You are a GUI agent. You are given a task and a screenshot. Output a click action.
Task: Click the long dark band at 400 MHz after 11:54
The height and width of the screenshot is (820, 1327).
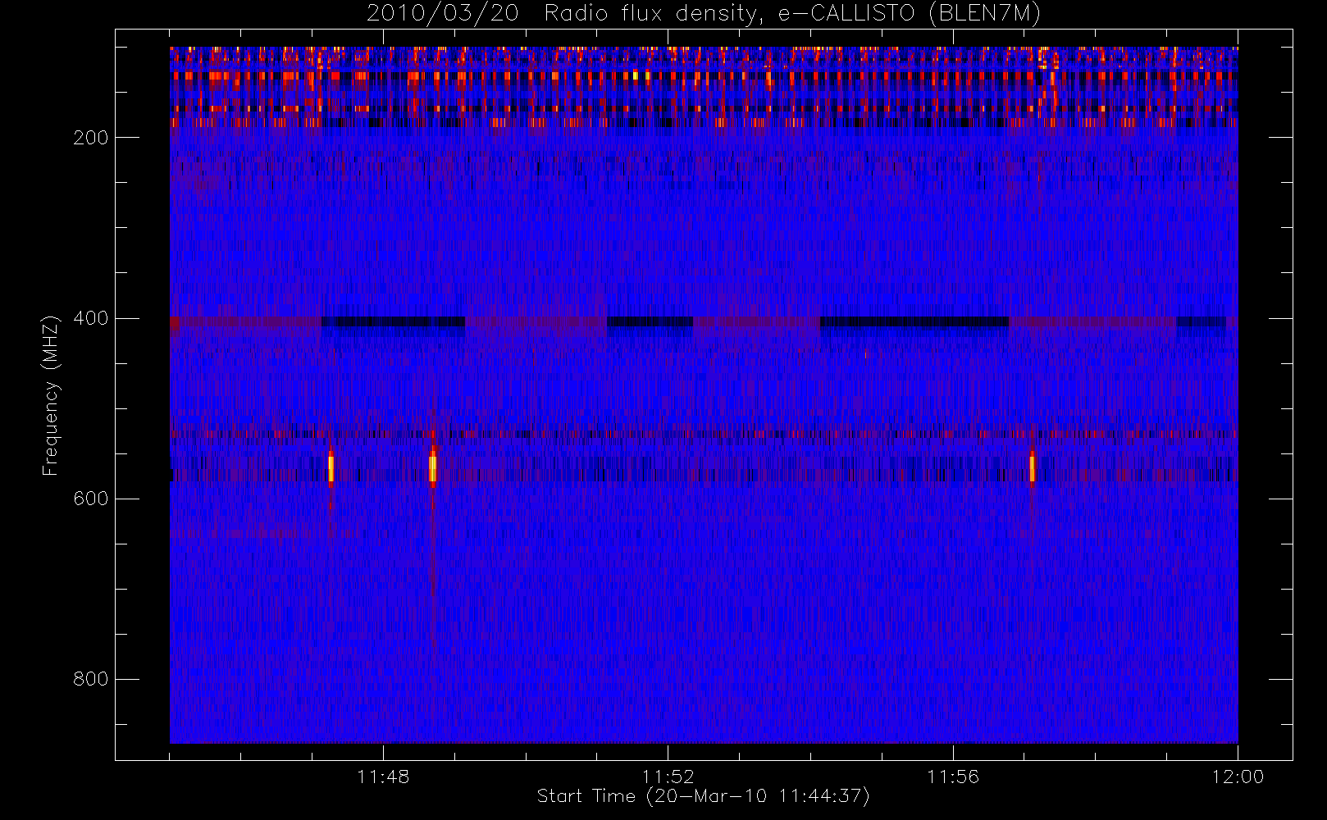(914, 322)
